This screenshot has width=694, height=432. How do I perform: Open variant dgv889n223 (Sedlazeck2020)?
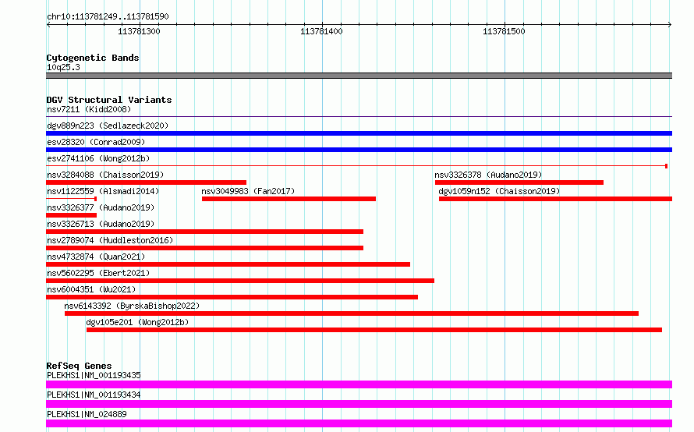(108, 126)
